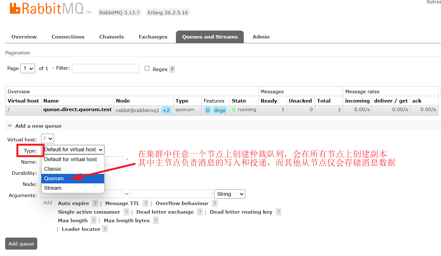The width and height of the screenshot is (441, 256).
Task: Open the Page number dropdown
Action: [x=28, y=68]
